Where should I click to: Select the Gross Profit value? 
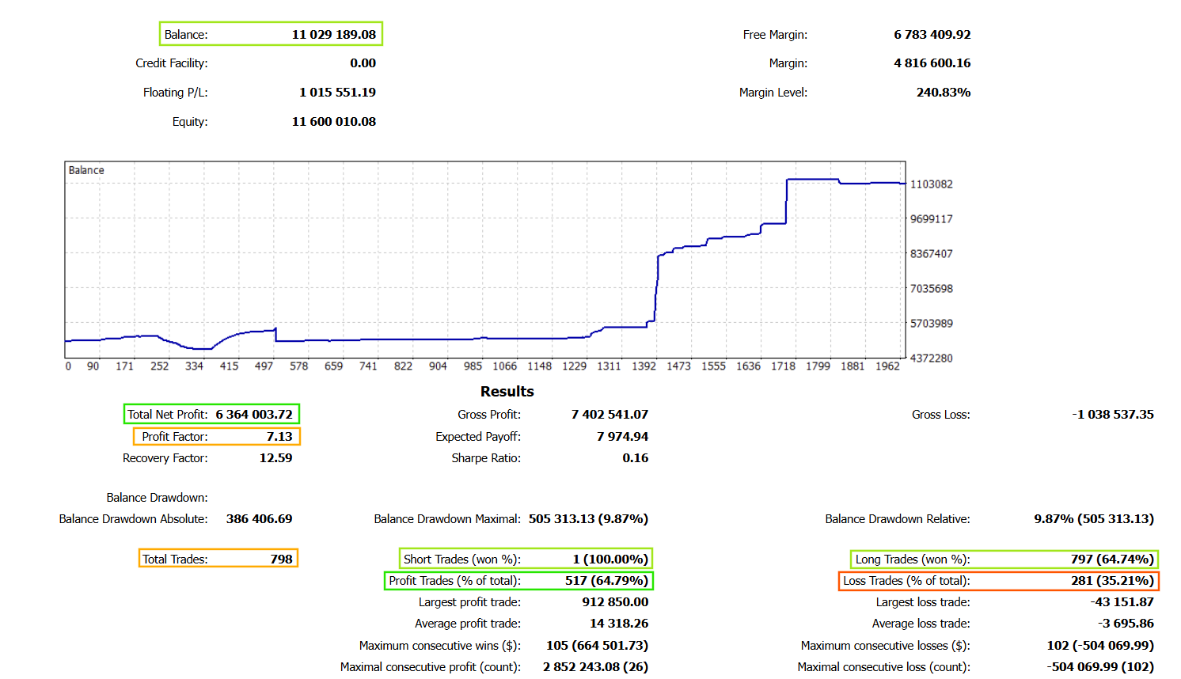(609, 414)
